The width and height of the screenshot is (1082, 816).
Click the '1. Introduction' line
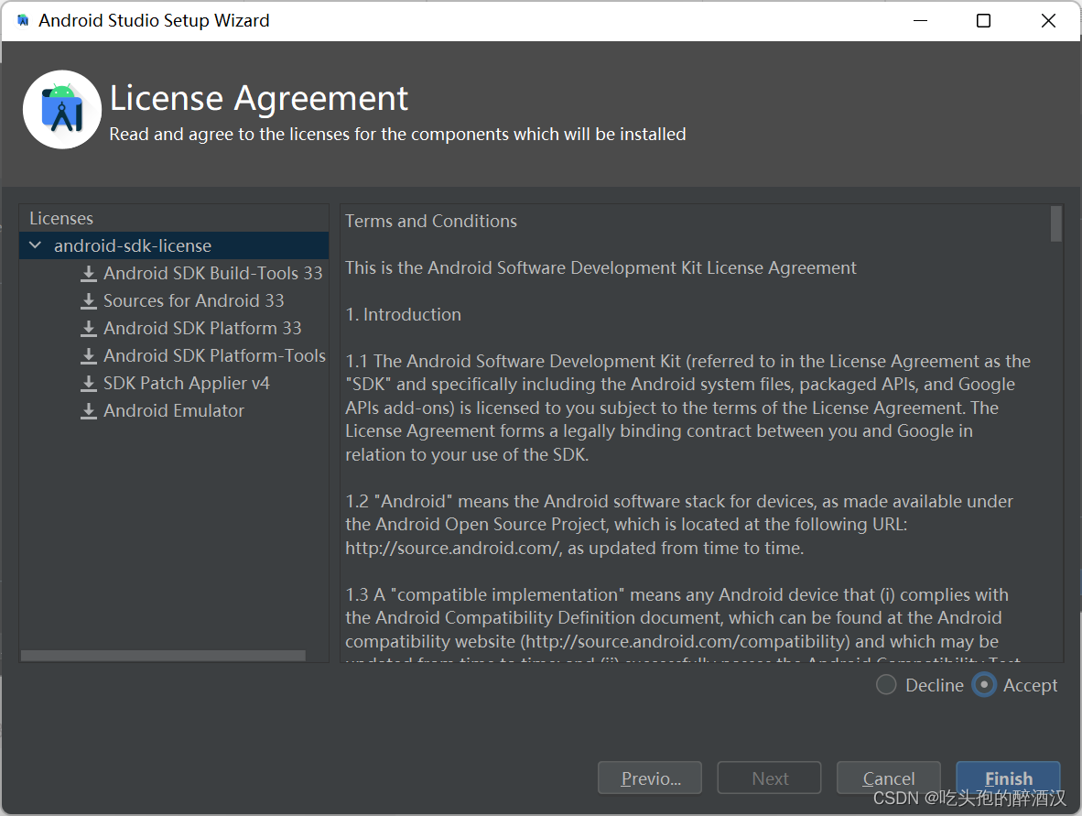pyautogui.click(x=403, y=314)
